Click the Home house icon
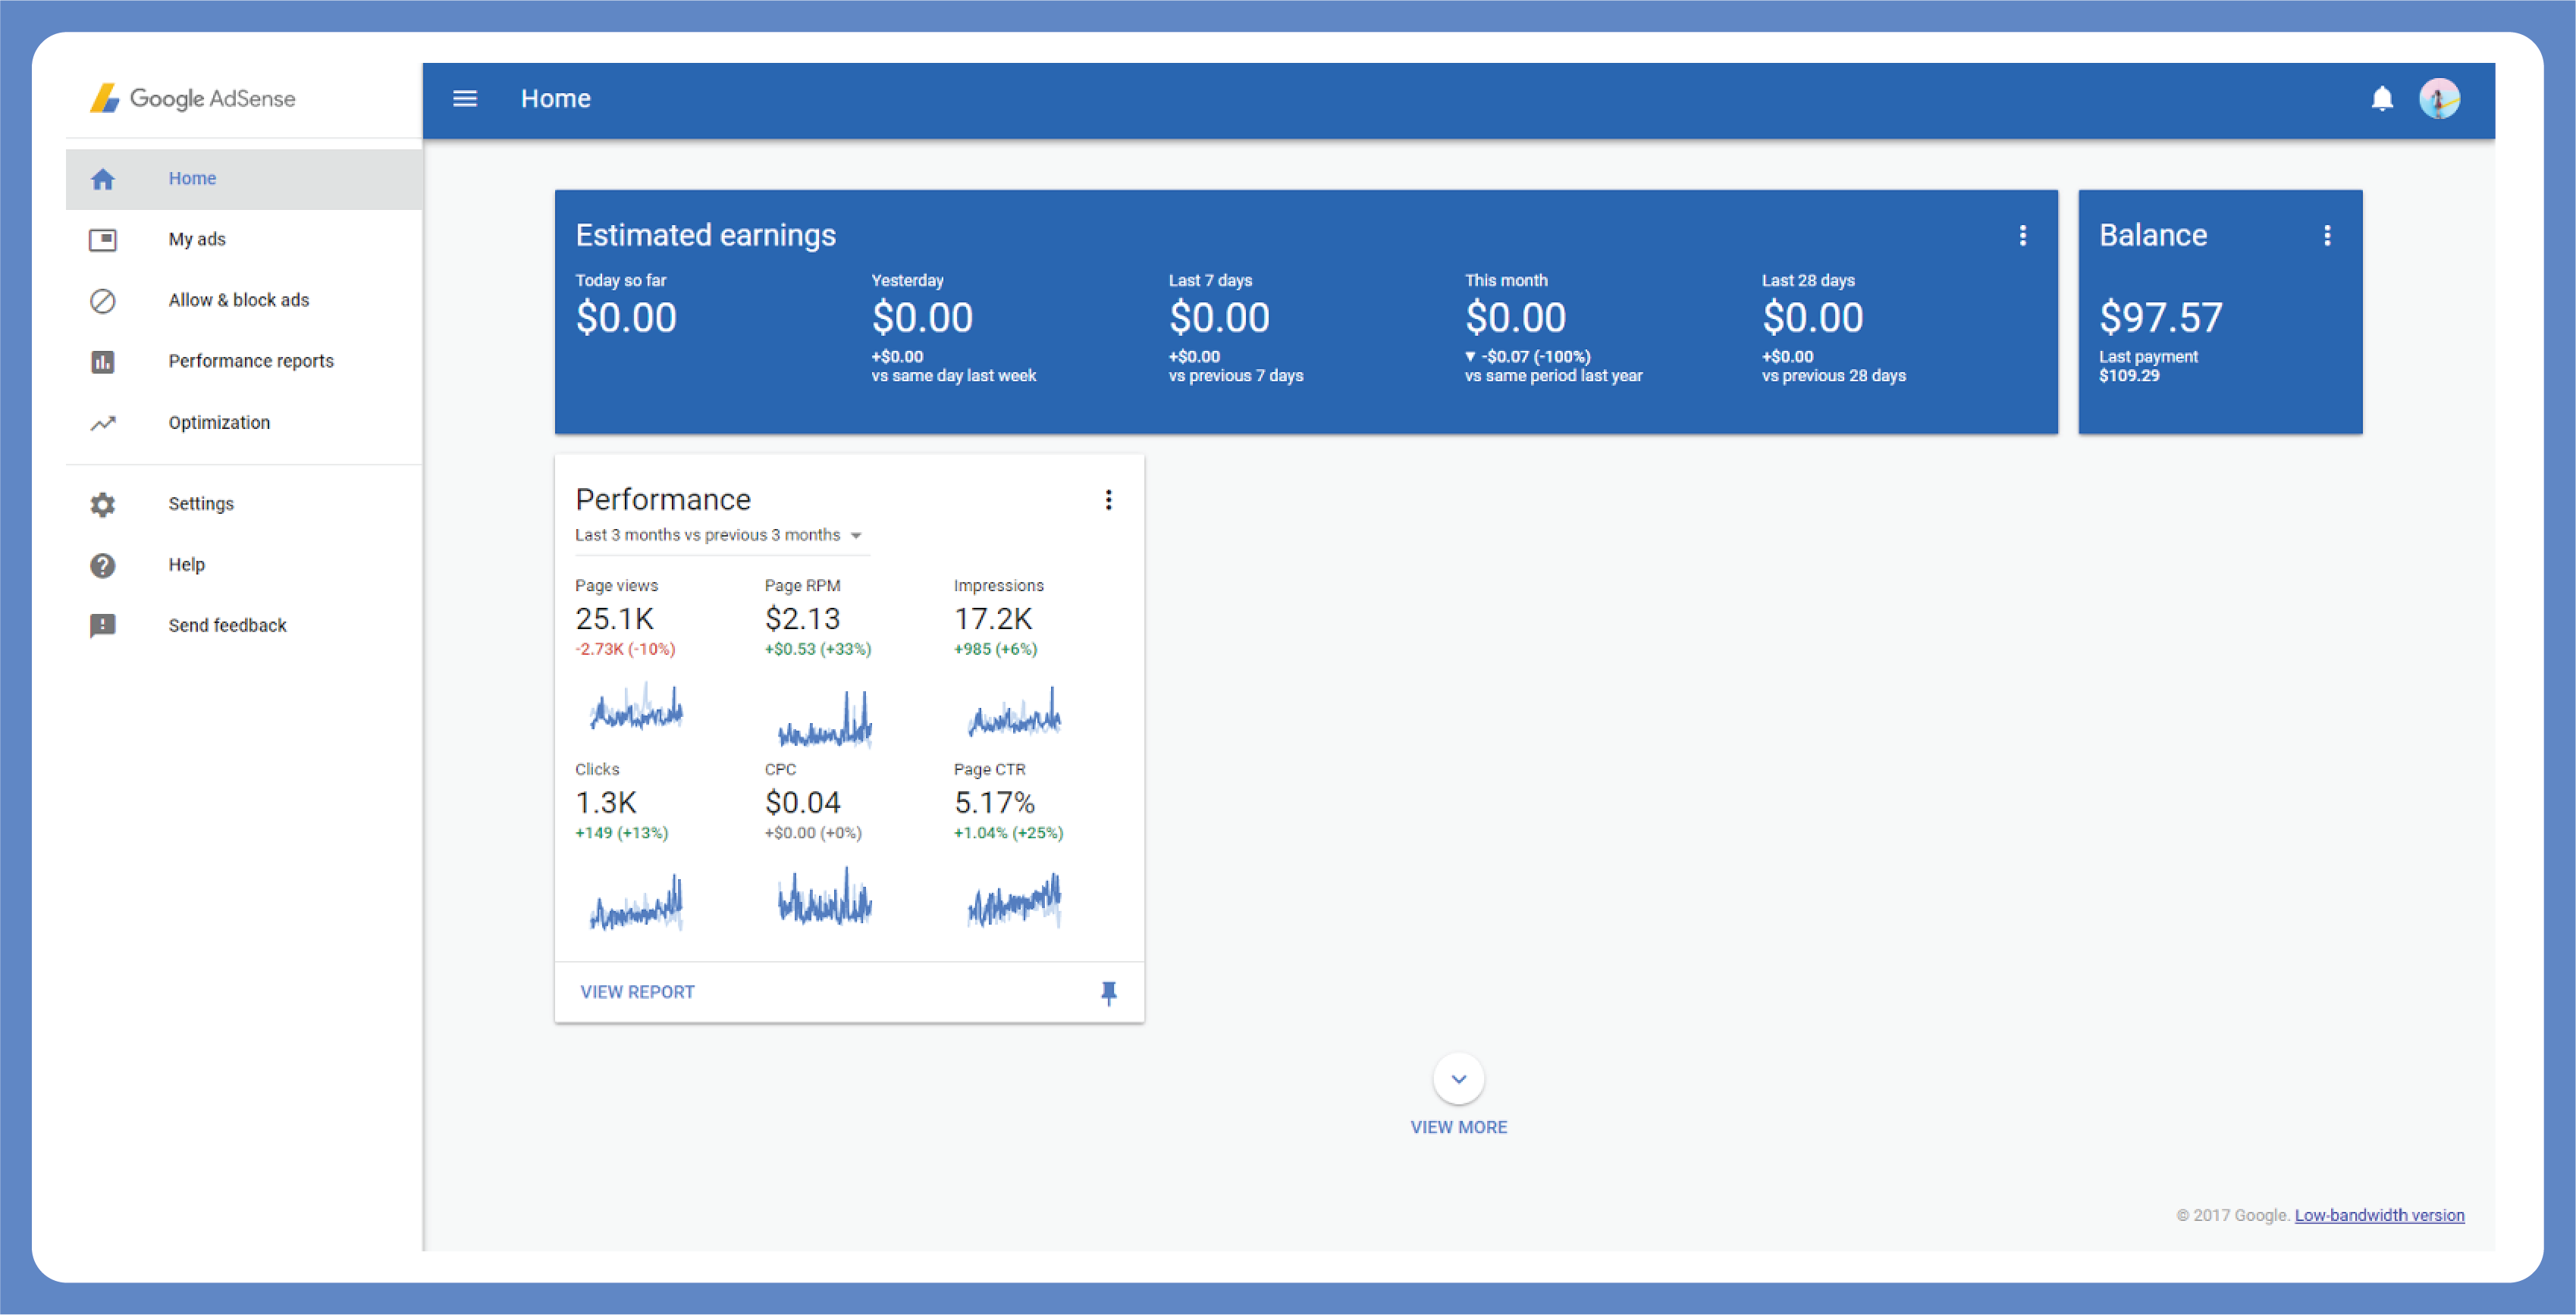 pos(103,179)
